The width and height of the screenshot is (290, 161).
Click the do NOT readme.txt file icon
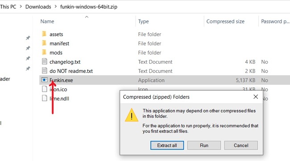44,71
